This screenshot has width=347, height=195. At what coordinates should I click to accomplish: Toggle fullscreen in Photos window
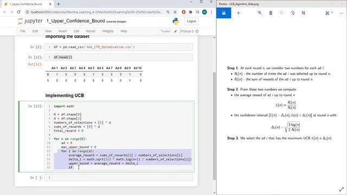(342, 189)
